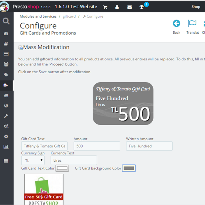Open the sidebar search magnifier icon
205x205 pixels.
tap(6, 21)
